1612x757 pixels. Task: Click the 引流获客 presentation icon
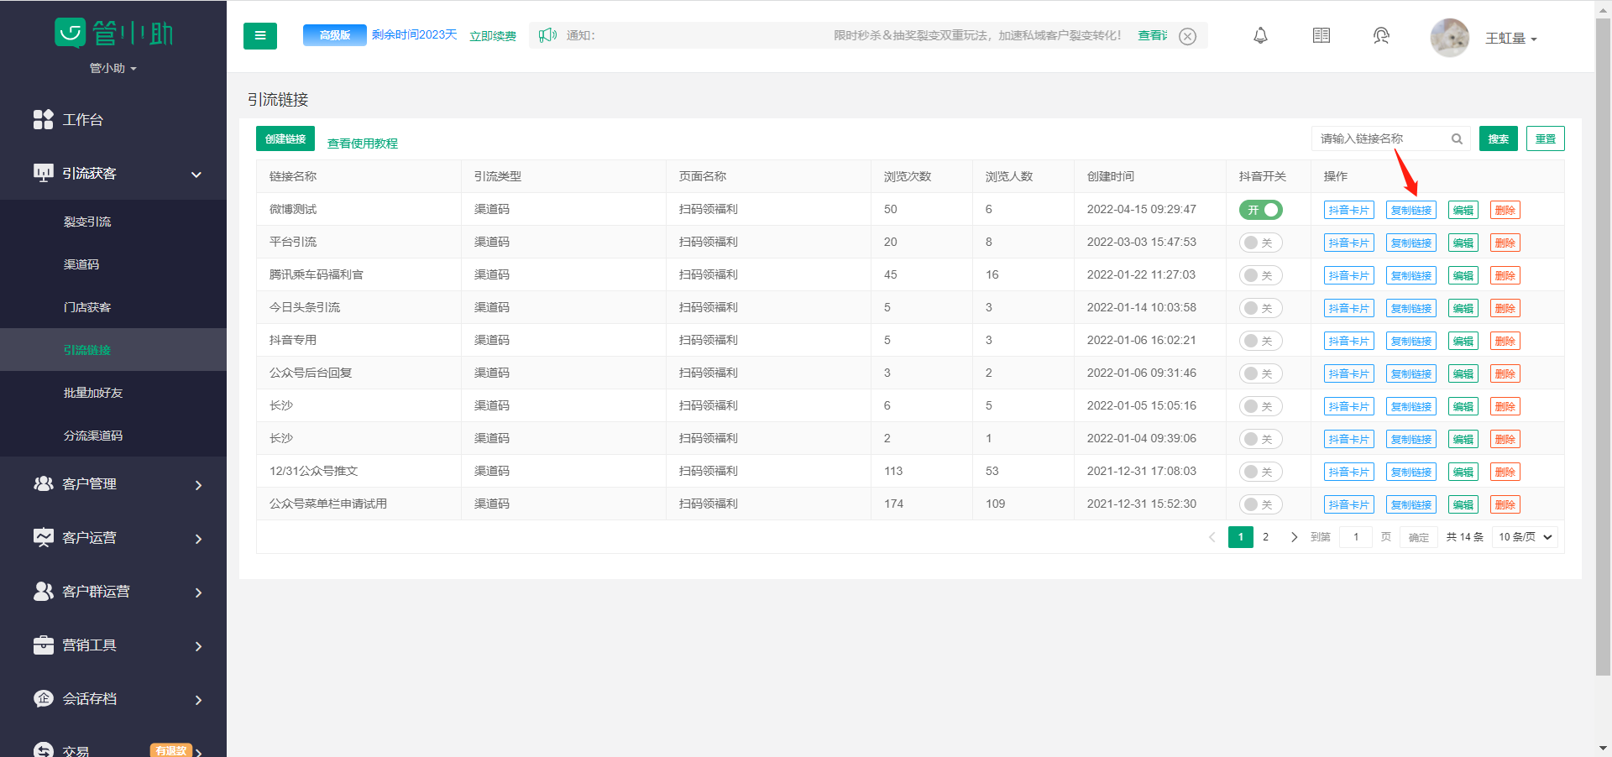[x=43, y=173]
